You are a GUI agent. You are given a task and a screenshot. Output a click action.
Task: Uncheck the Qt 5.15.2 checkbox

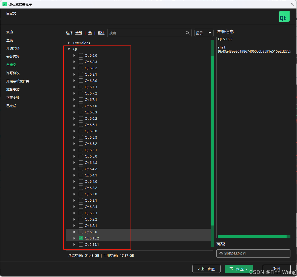click(81, 238)
